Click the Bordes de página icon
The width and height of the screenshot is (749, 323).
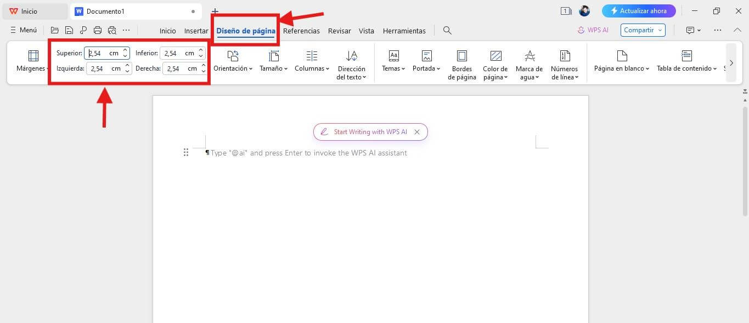click(461, 55)
